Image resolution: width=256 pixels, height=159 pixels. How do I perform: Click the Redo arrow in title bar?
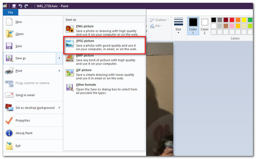(x=26, y=6)
